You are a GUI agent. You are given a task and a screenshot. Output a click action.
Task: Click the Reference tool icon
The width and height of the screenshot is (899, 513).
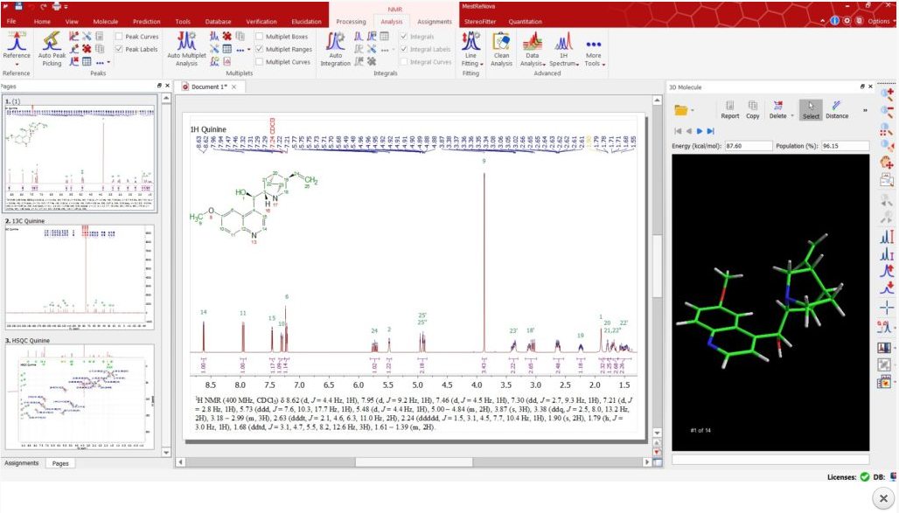tap(16, 42)
